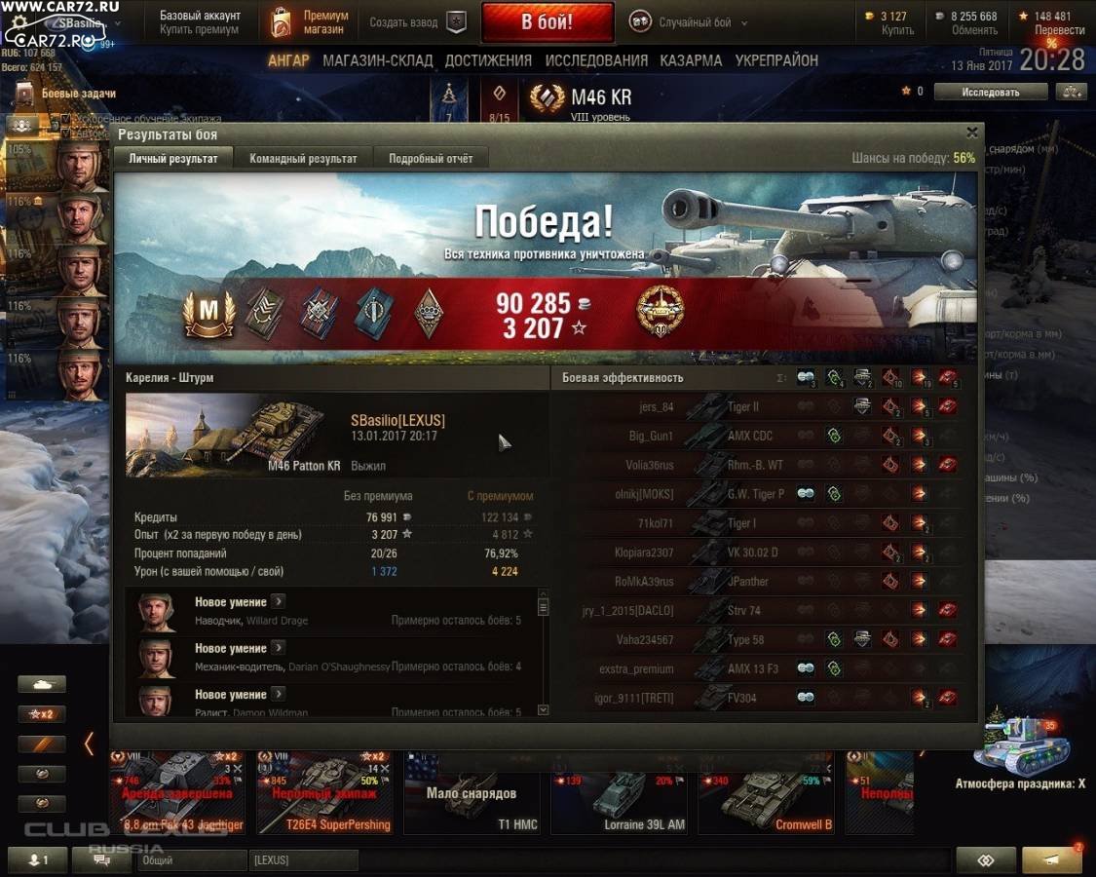Open the Подробный отчёт tab
The width and height of the screenshot is (1096, 877).
tap(431, 159)
